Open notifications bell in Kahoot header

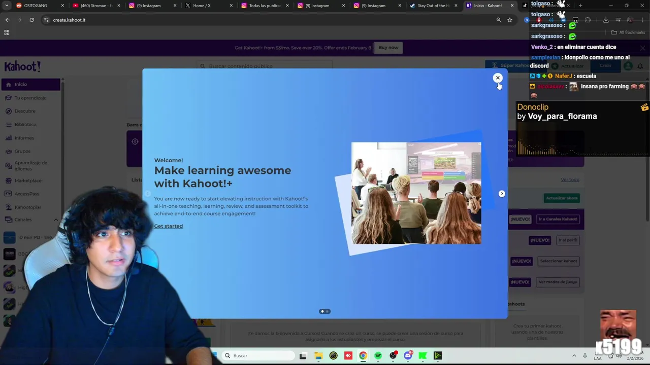(640, 66)
